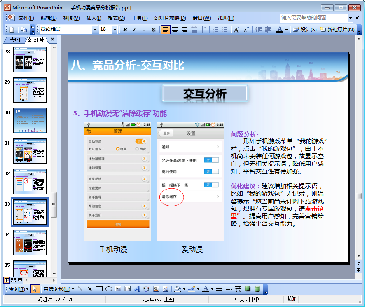
Task: Select the Rectangle drawing tool
Action: 99,289
